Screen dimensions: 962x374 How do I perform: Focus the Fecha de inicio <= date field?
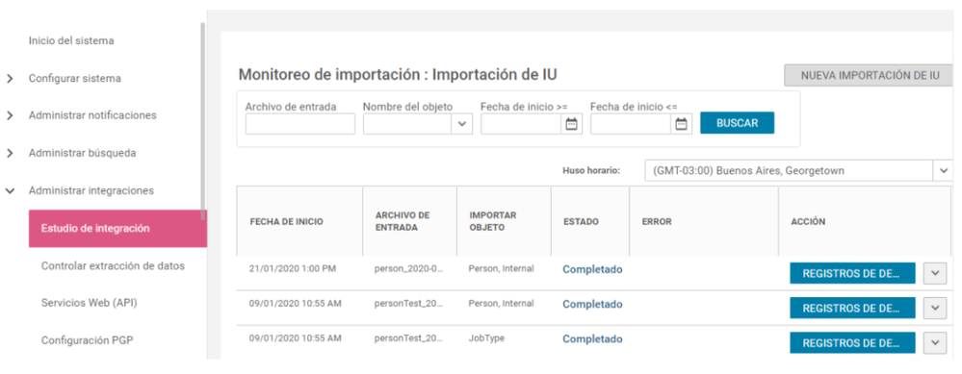coord(631,124)
